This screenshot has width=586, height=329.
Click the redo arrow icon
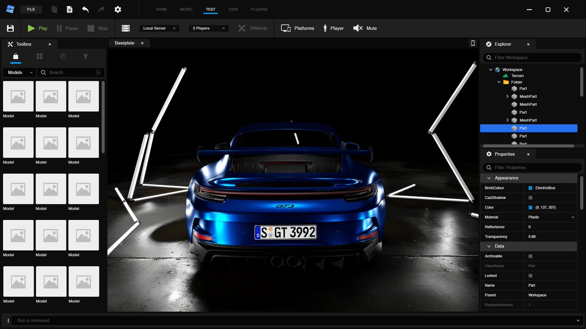[102, 9]
